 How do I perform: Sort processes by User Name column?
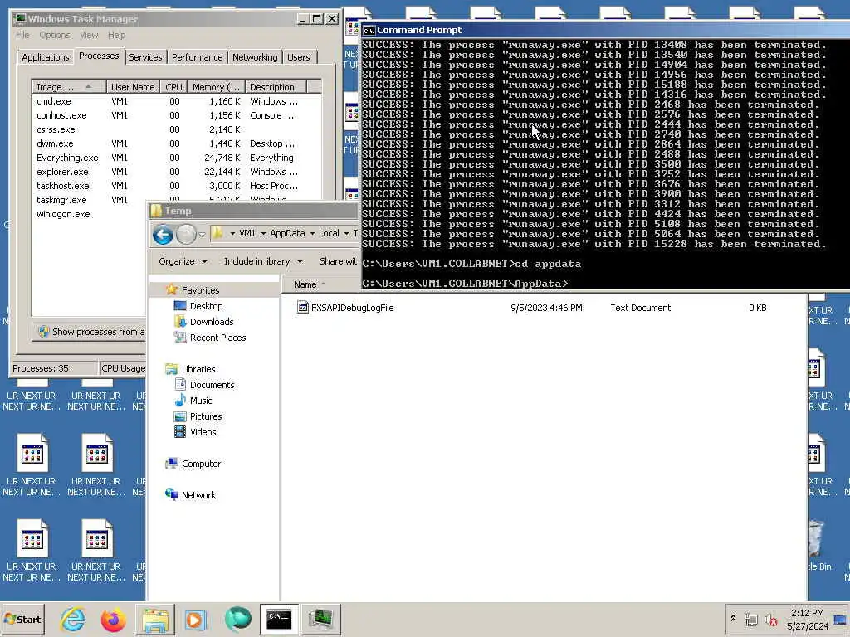point(133,86)
